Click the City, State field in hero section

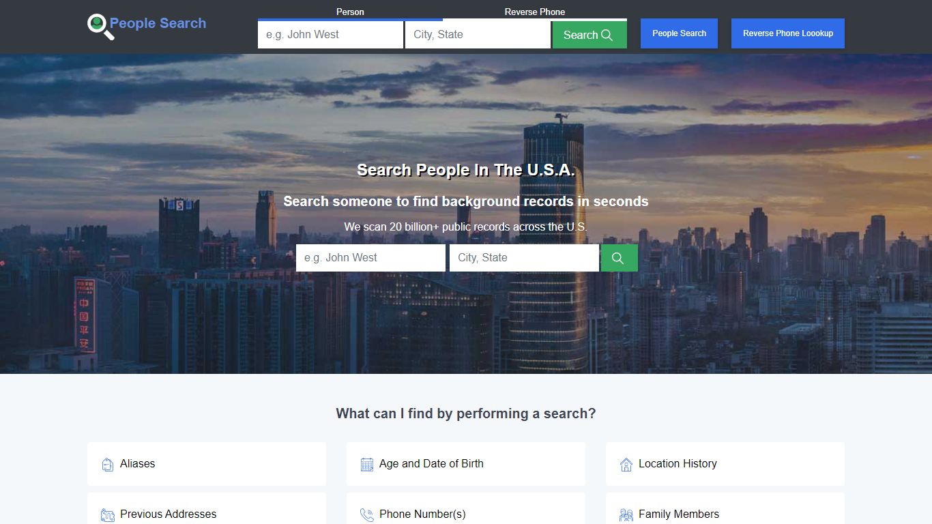tap(523, 258)
